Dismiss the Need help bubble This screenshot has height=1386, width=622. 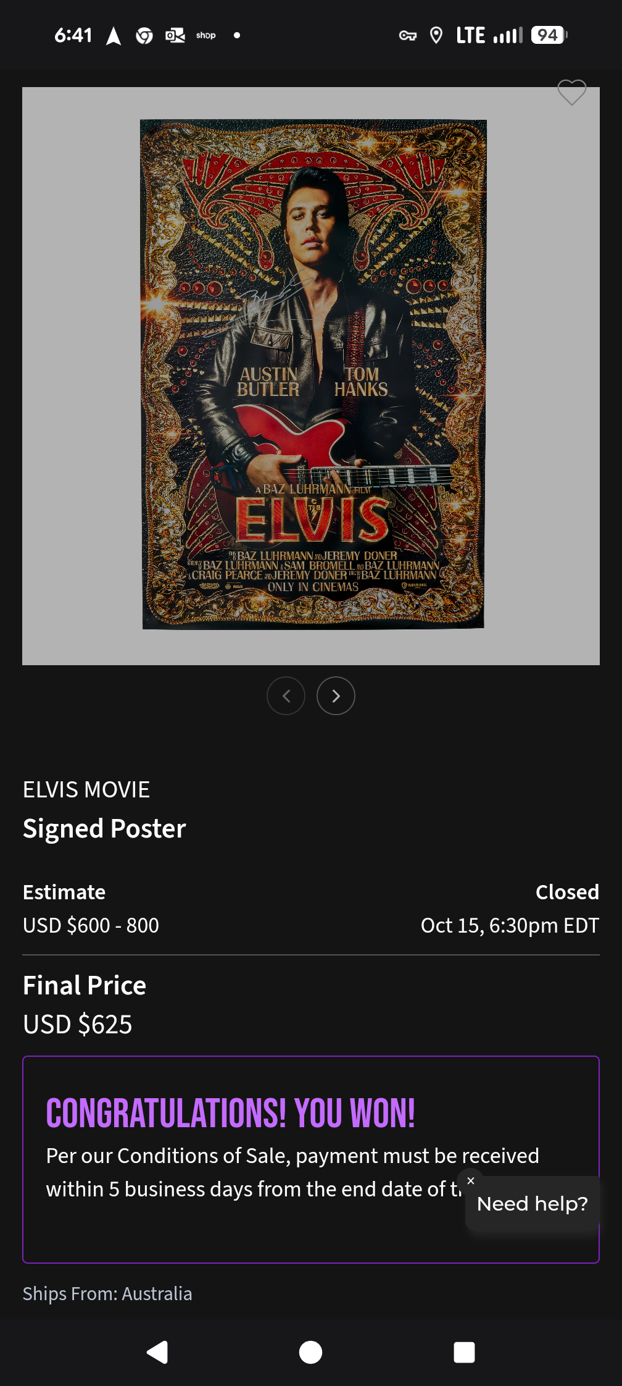pyautogui.click(x=471, y=1180)
